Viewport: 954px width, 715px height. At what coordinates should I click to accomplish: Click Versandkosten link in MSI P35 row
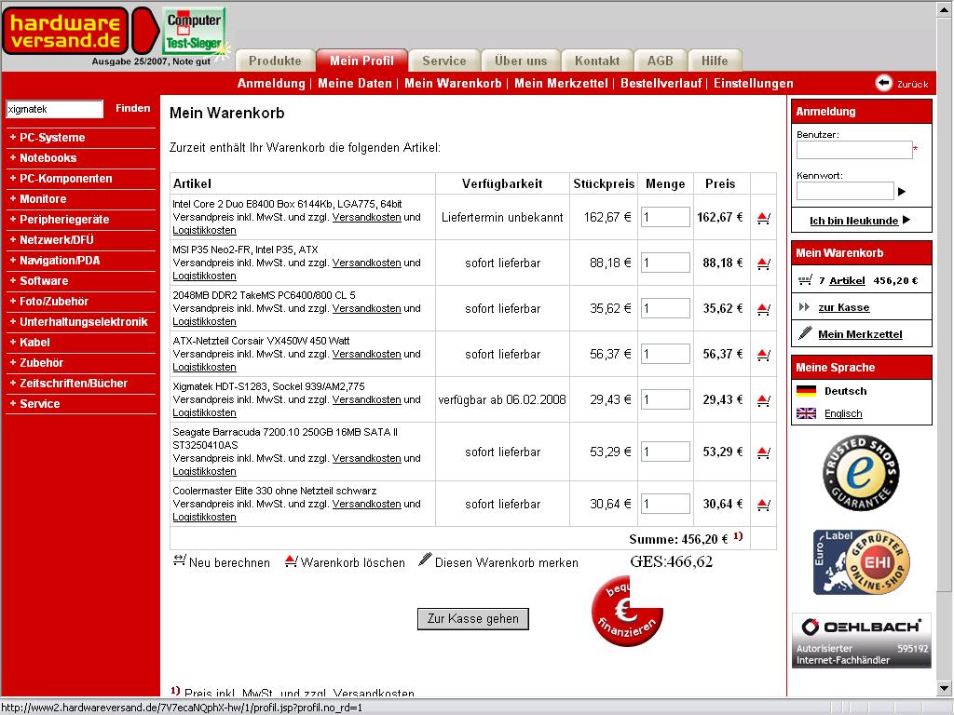[366, 263]
